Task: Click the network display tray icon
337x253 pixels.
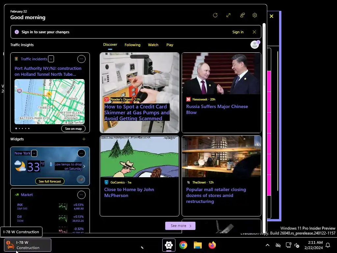Action: coord(288,245)
